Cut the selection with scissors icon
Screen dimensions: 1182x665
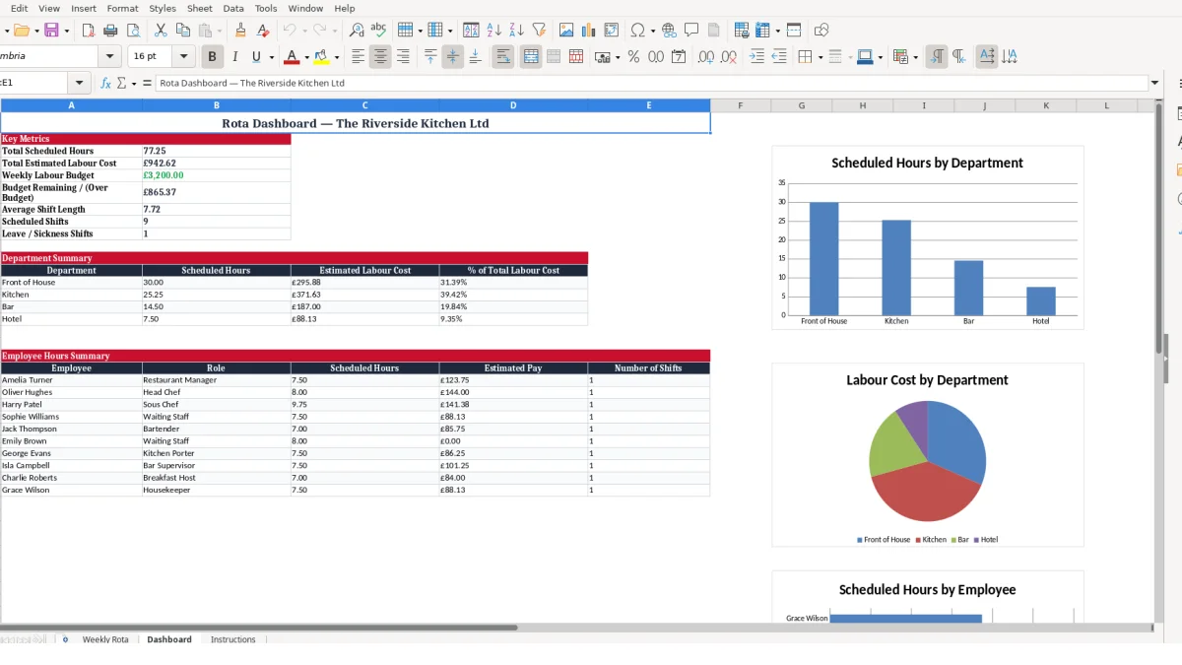pyautogui.click(x=161, y=31)
